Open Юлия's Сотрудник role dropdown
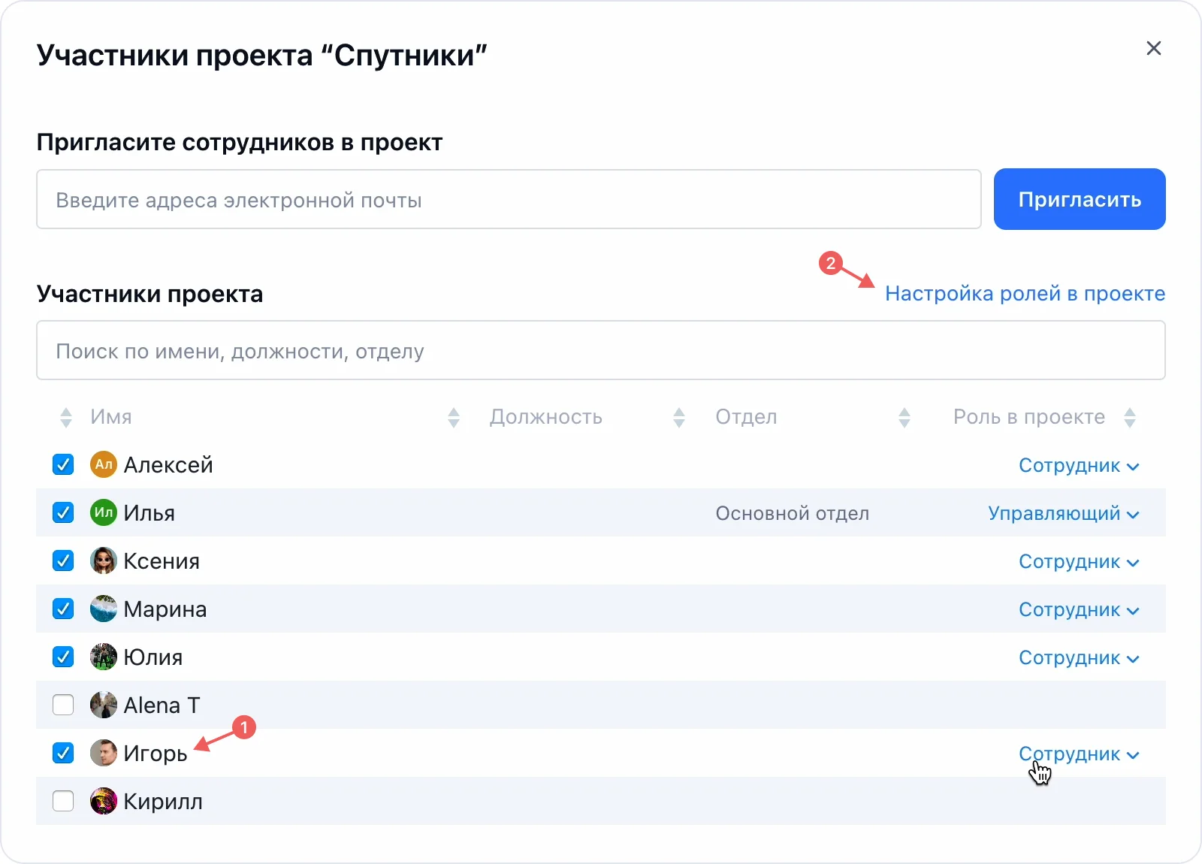The image size is (1202, 864). [x=1078, y=658]
